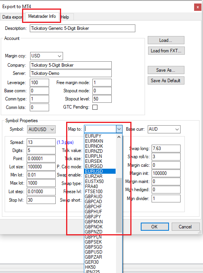Open the Data export tab
203x273 pixels.
pos(12,17)
